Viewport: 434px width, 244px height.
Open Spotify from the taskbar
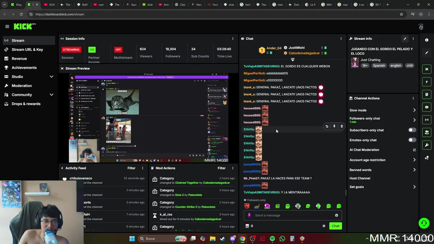point(272,239)
